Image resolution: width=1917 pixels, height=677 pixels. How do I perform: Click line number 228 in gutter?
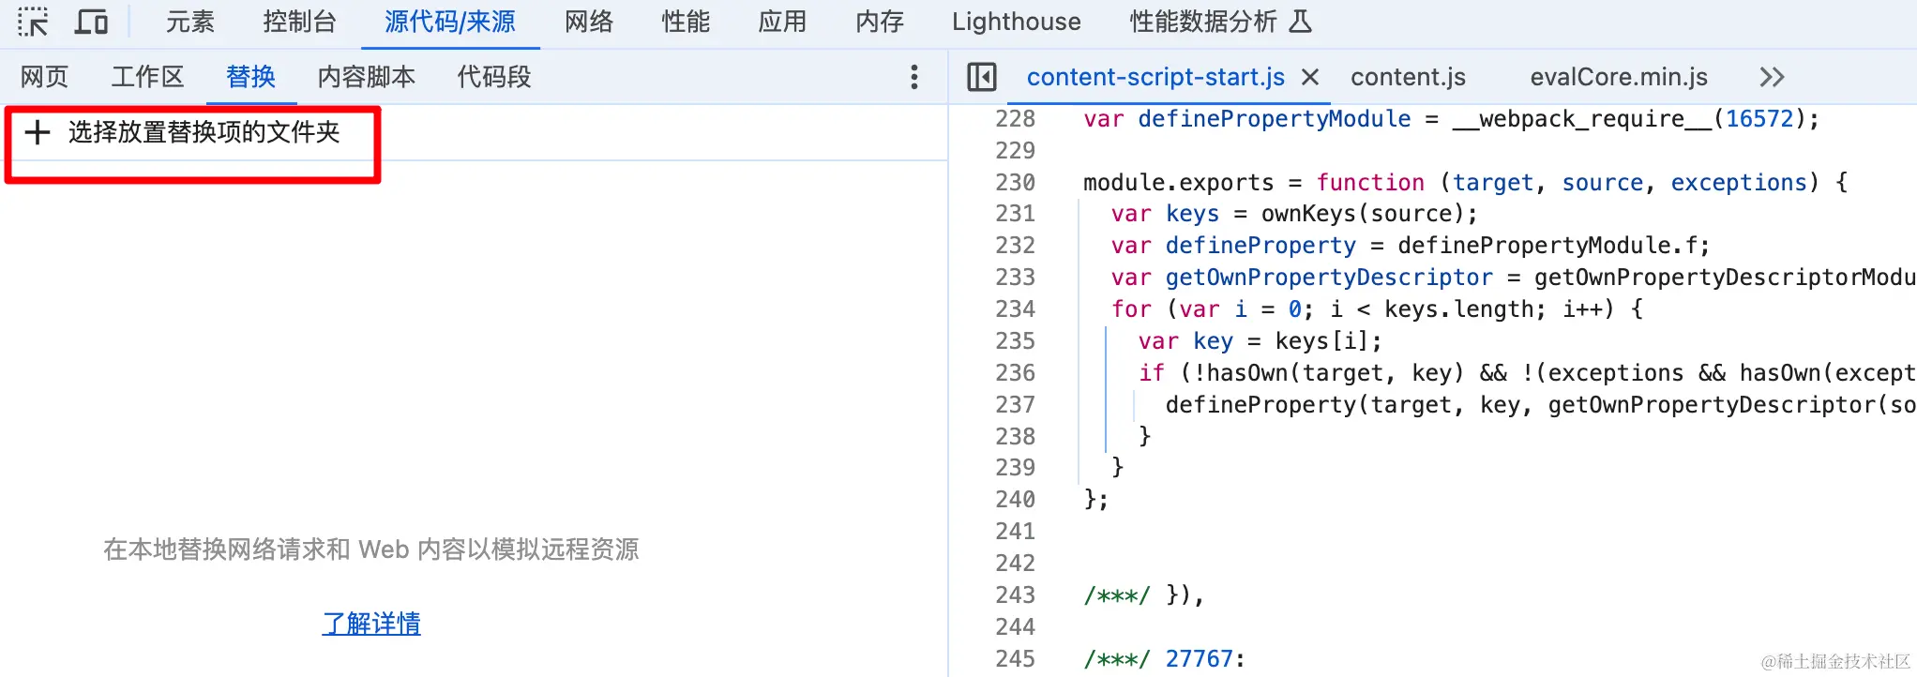pos(1015,119)
